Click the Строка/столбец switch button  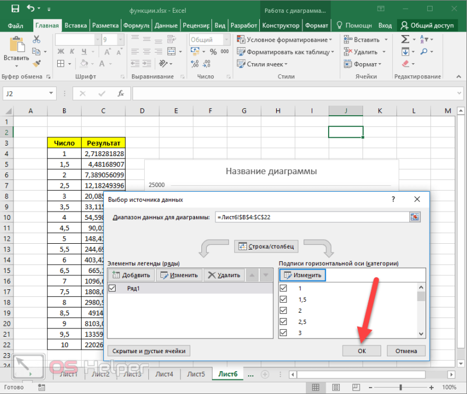click(x=266, y=246)
